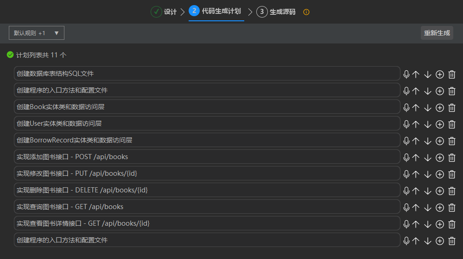This screenshot has width=463, height=259.
Task: Click the orange info icon beside 生成源码
Action: 306,12
